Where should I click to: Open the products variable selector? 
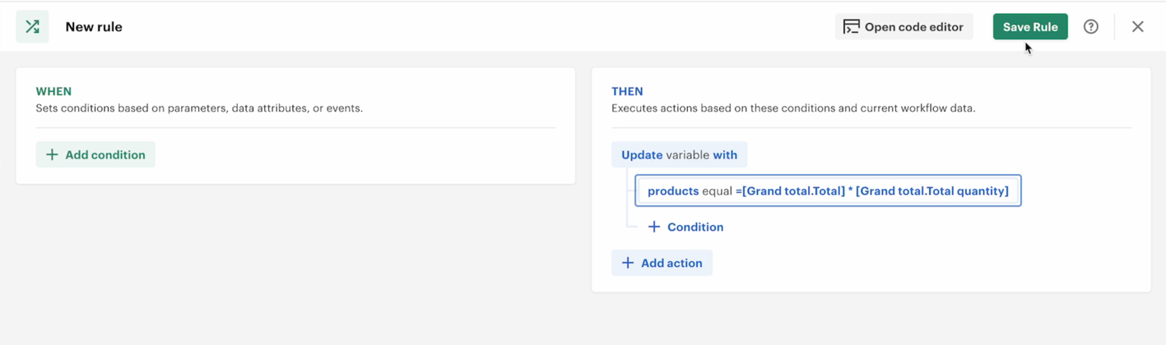tap(673, 191)
